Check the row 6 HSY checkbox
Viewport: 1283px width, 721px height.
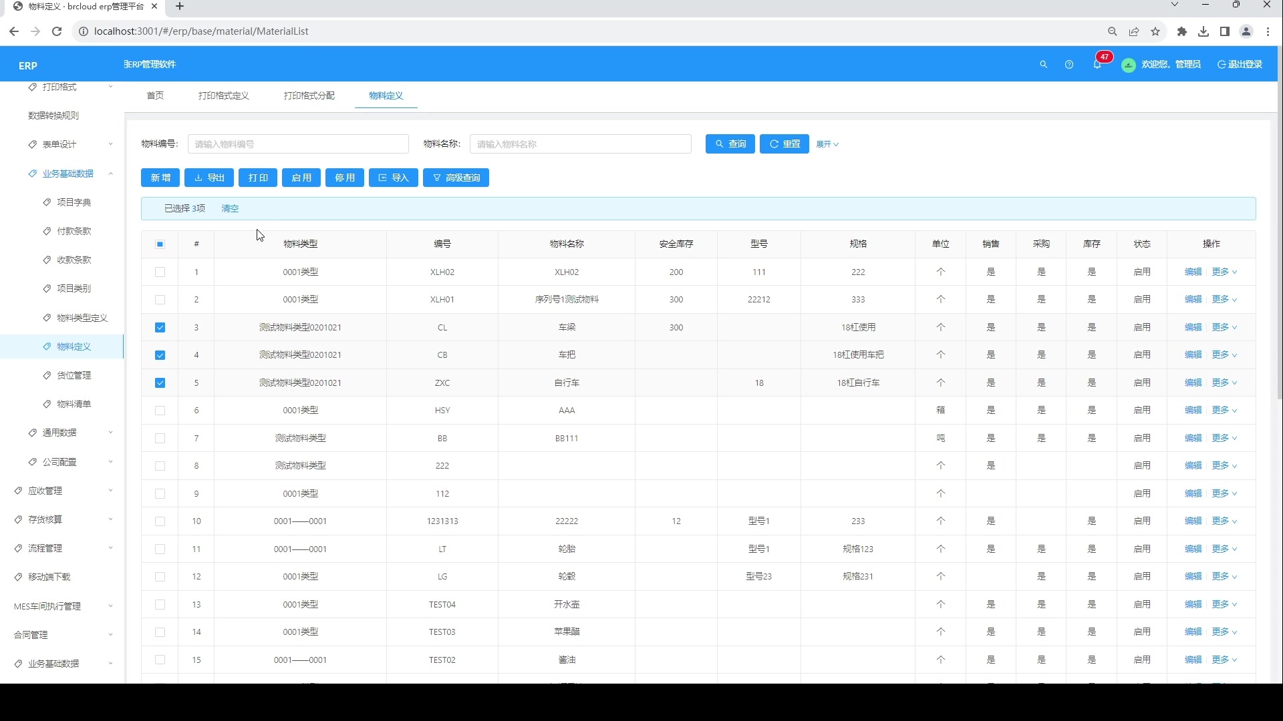(x=160, y=411)
